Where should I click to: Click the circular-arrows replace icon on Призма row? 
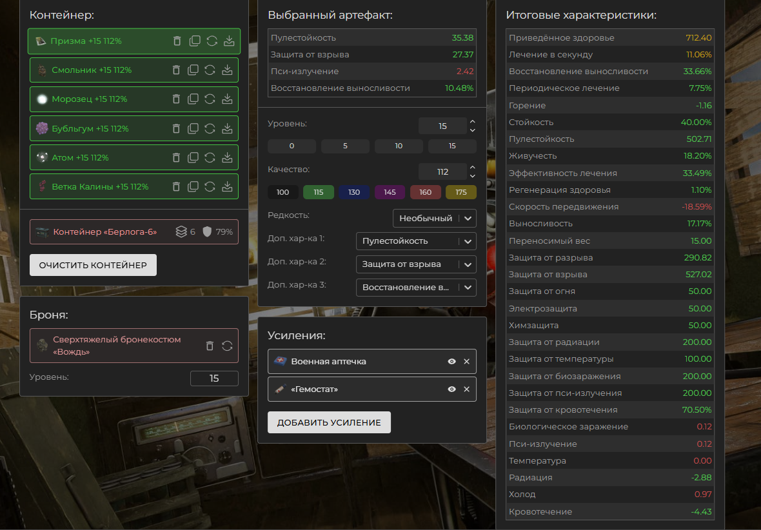coord(212,41)
